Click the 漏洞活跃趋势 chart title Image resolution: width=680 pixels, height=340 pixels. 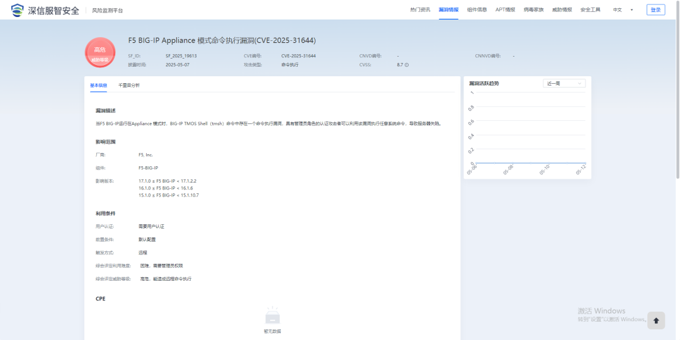pyautogui.click(x=484, y=83)
